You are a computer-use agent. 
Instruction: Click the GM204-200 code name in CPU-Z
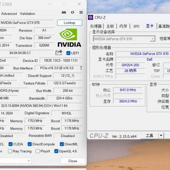[x=130, y=65]
